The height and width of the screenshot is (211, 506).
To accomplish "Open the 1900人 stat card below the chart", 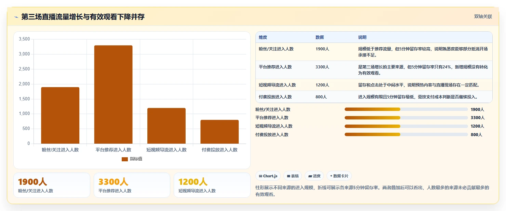I will click(52, 185).
